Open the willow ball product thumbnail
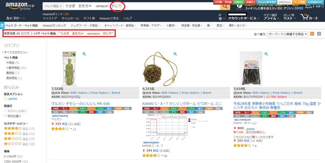Screen dimensions: 325x163 coord(160,69)
